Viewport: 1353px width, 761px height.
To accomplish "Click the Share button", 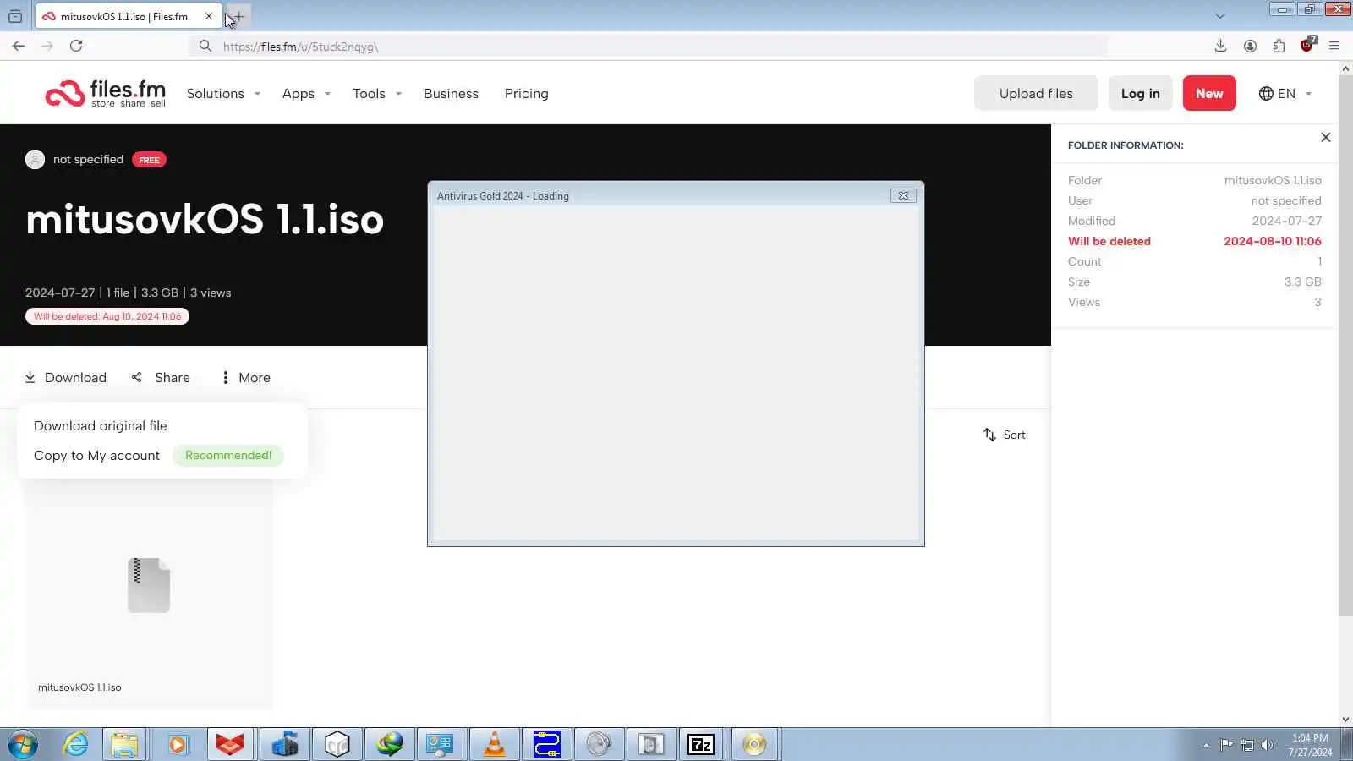I will coord(162,377).
